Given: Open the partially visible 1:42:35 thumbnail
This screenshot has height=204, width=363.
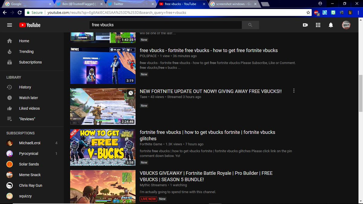Looking at the screenshot, I should pyautogui.click(x=103, y=37).
